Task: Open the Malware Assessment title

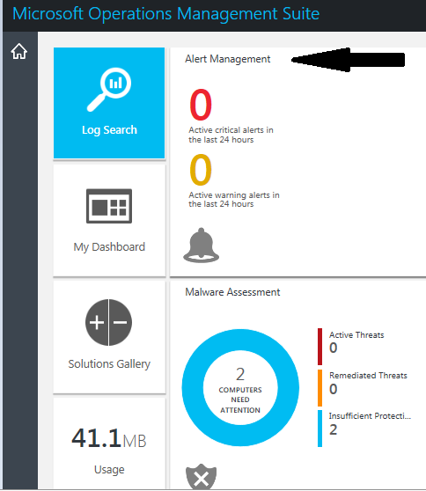Action: tap(232, 292)
